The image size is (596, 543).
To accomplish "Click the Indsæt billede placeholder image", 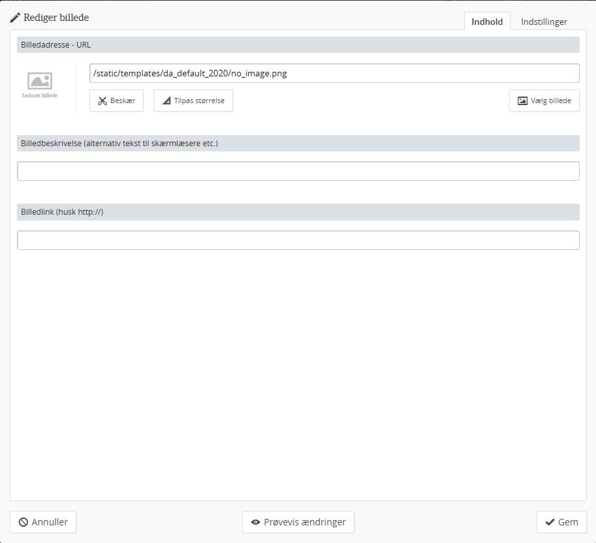I will pyautogui.click(x=40, y=85).
